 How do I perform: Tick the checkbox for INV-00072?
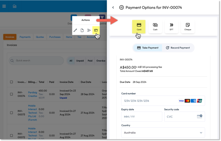click(11, 135)
